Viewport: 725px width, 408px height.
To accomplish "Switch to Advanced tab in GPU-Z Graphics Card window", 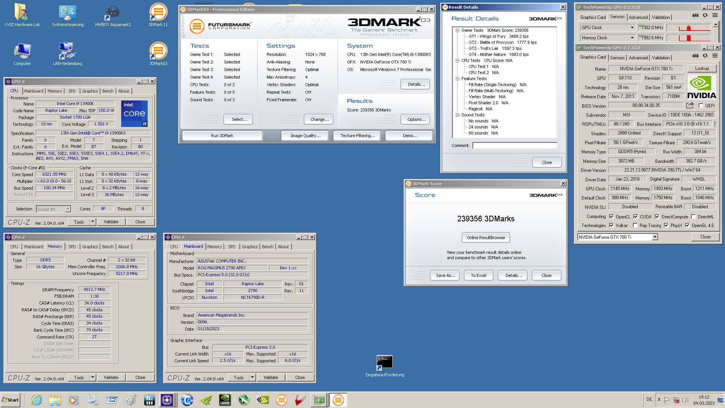I will [x=638, y=58].
